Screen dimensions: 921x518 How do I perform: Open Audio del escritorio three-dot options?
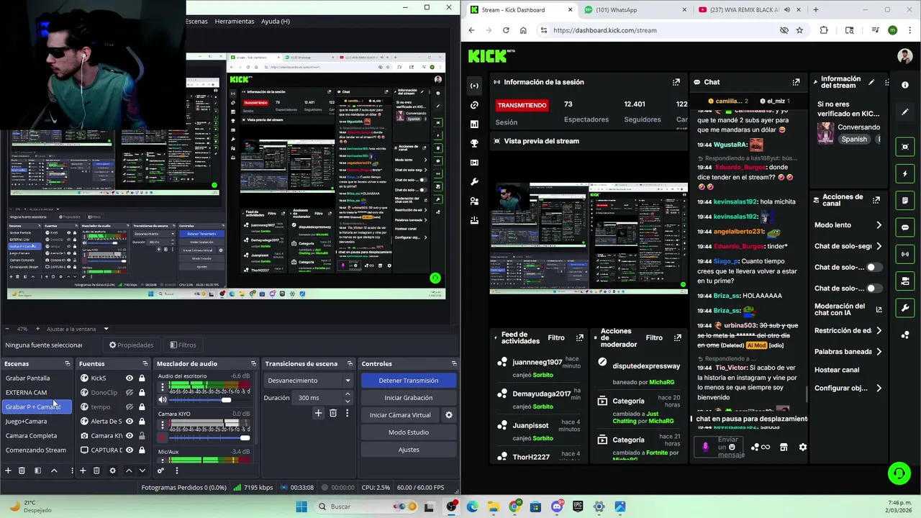[x=162, y=388]
